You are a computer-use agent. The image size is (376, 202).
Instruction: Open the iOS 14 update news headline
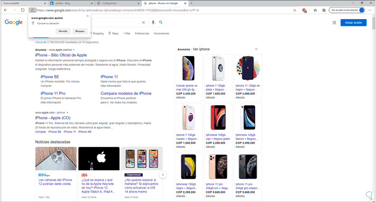click(x=141, y=186)
